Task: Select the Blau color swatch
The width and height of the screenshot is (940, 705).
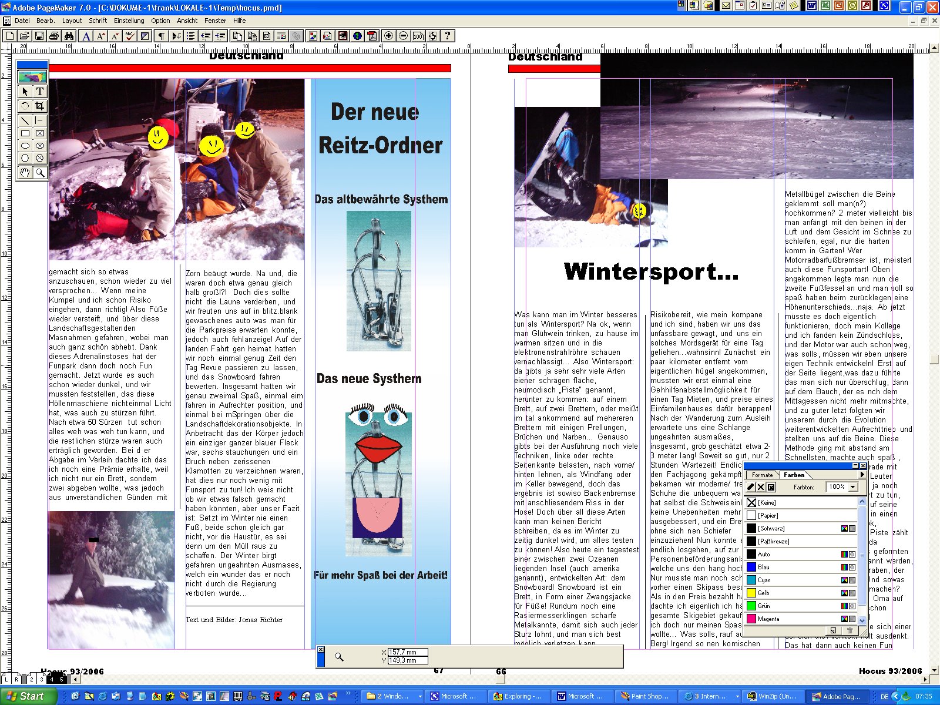Action: point(751,567)
